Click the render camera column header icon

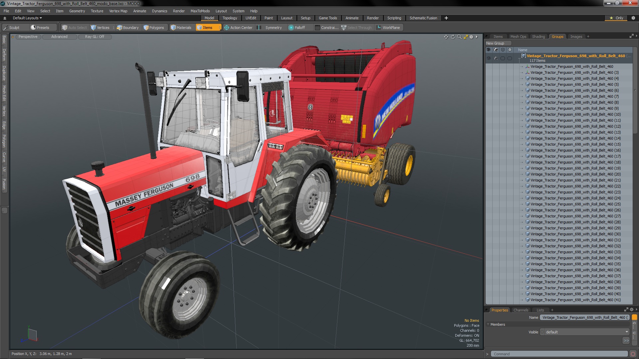496,50
